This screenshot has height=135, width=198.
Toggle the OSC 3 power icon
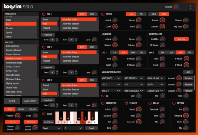tap(44, 80)
